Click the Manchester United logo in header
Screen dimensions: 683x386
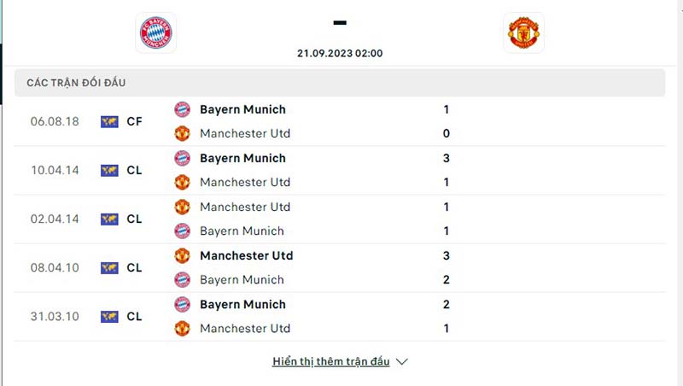(x=522, y=32)
